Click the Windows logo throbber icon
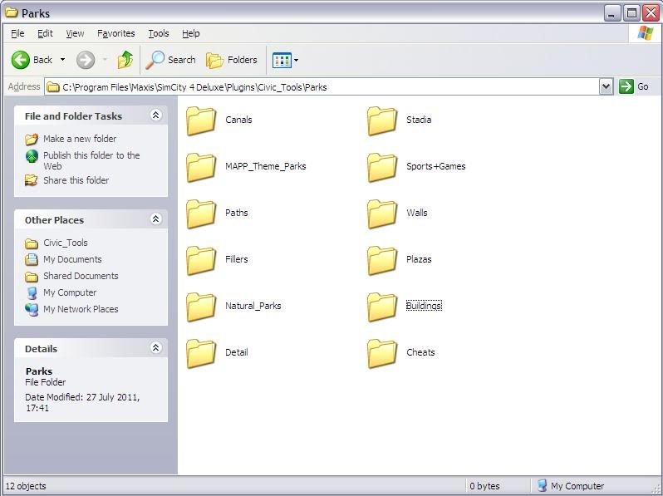Viewport: 663px width, 496px height. [646, 33]
